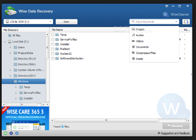196x140 pixels.
Task: Select Directory70061 in the tree
Action: tap(27, 64)
